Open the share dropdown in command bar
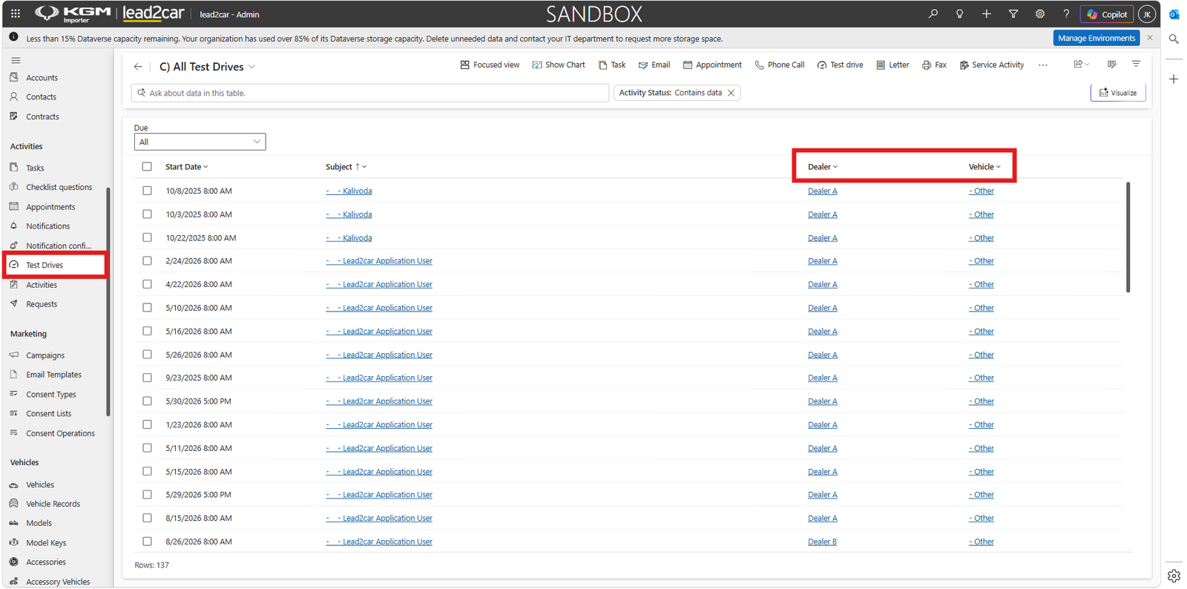Viewport: 1187px width, 589px height. tap(1082, 65)
